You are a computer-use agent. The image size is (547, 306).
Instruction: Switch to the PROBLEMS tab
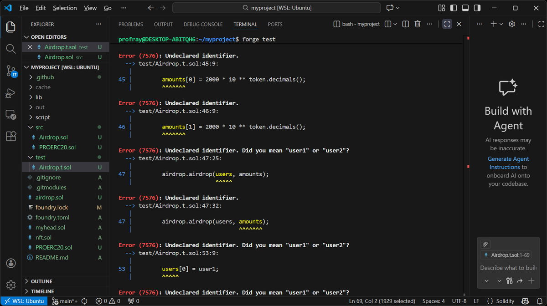click(130, 24)
